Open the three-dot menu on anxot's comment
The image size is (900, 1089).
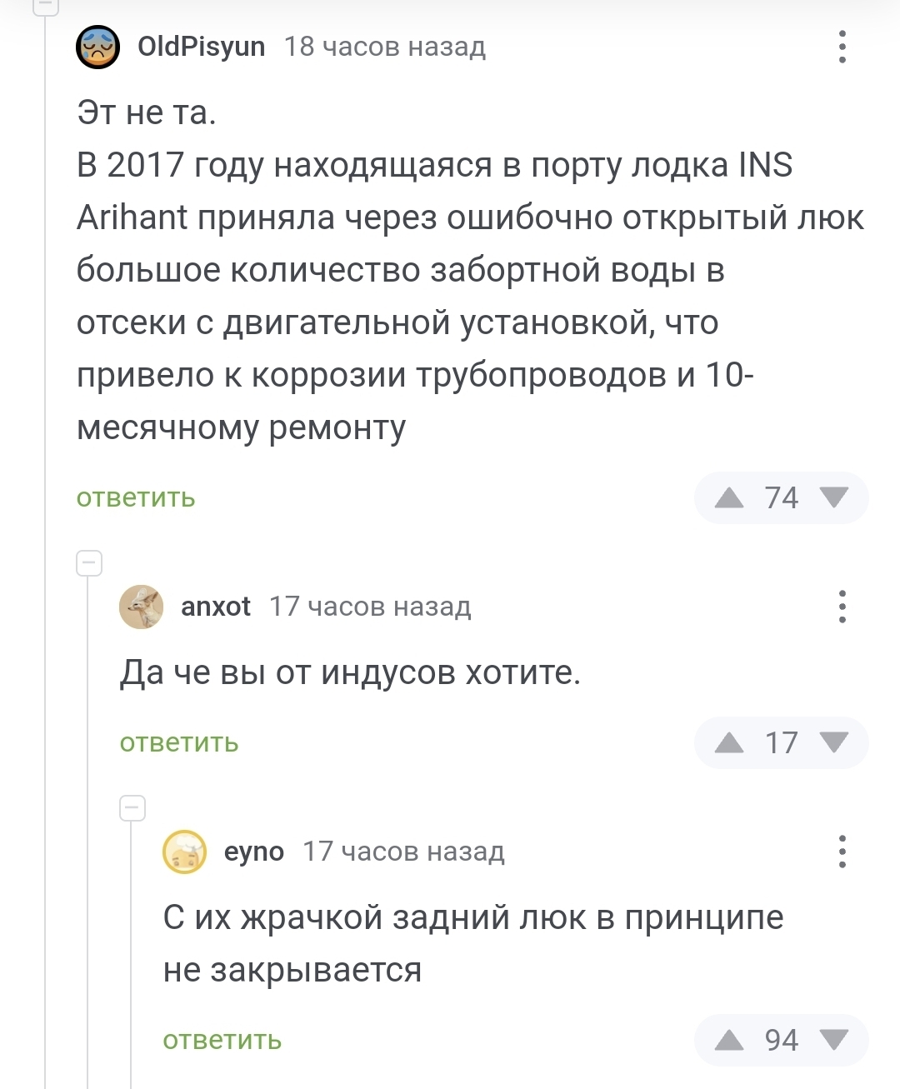point(843,607)
